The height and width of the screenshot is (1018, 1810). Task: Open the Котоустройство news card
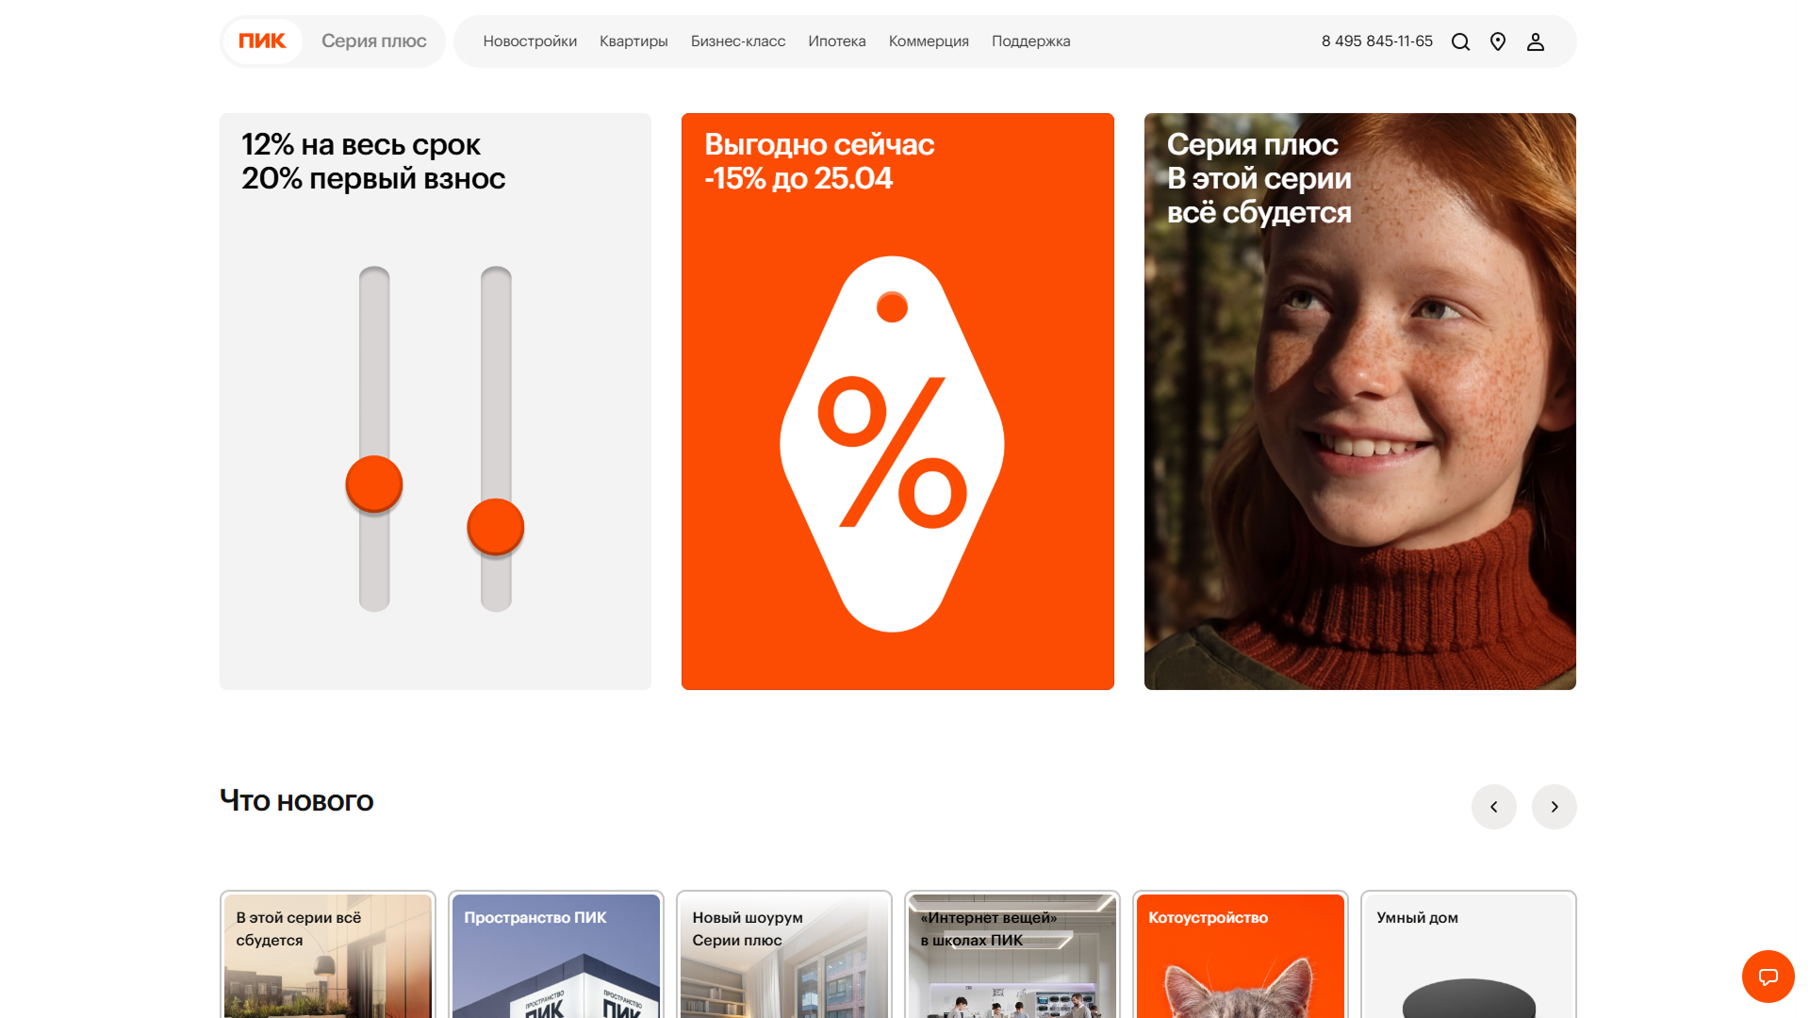click(1241, 954)
